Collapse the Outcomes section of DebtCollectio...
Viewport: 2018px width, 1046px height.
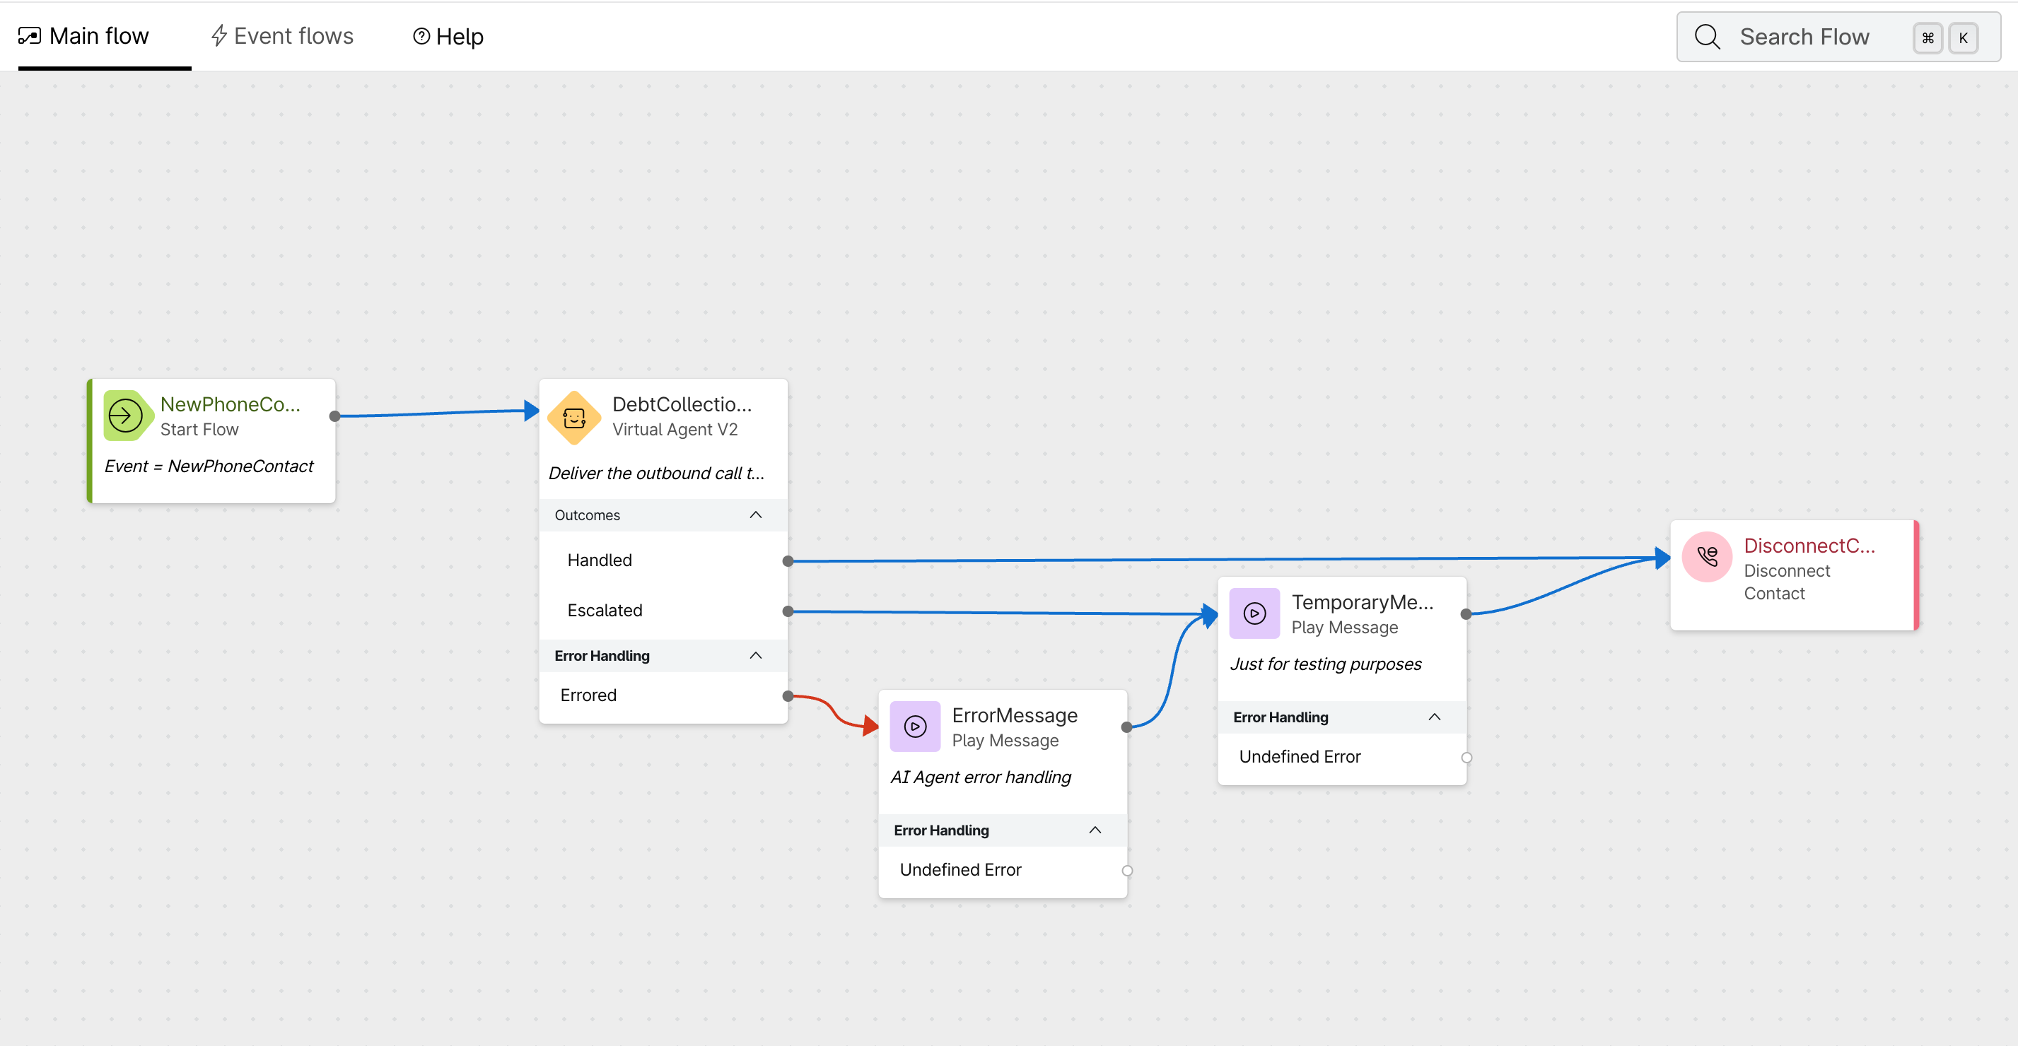(x=755, y=515)
